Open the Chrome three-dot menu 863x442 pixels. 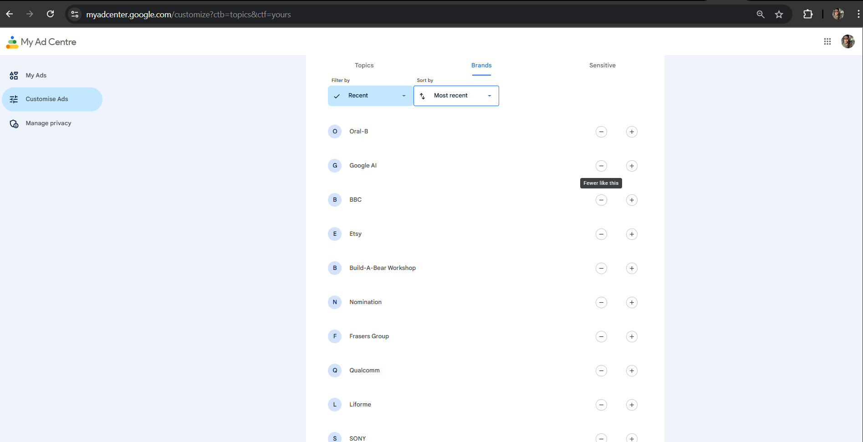pyautogui.click(x=858, y=15)
